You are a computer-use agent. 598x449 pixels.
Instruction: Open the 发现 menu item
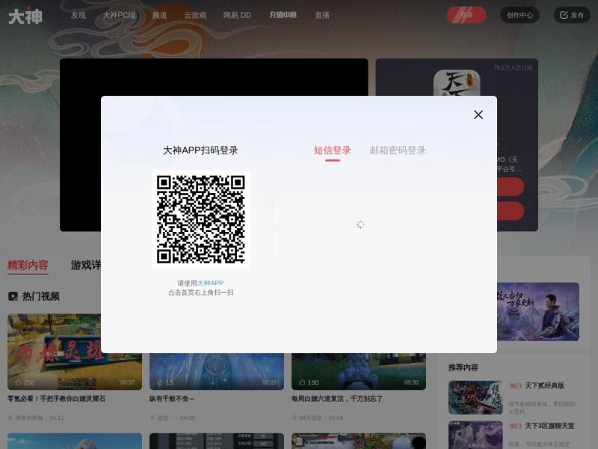tap(78, 15)
